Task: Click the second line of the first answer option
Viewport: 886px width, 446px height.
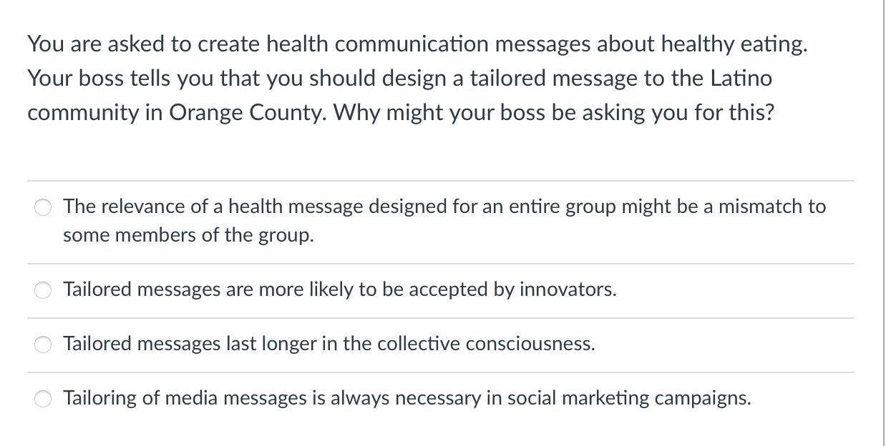Action: point(189,235)
